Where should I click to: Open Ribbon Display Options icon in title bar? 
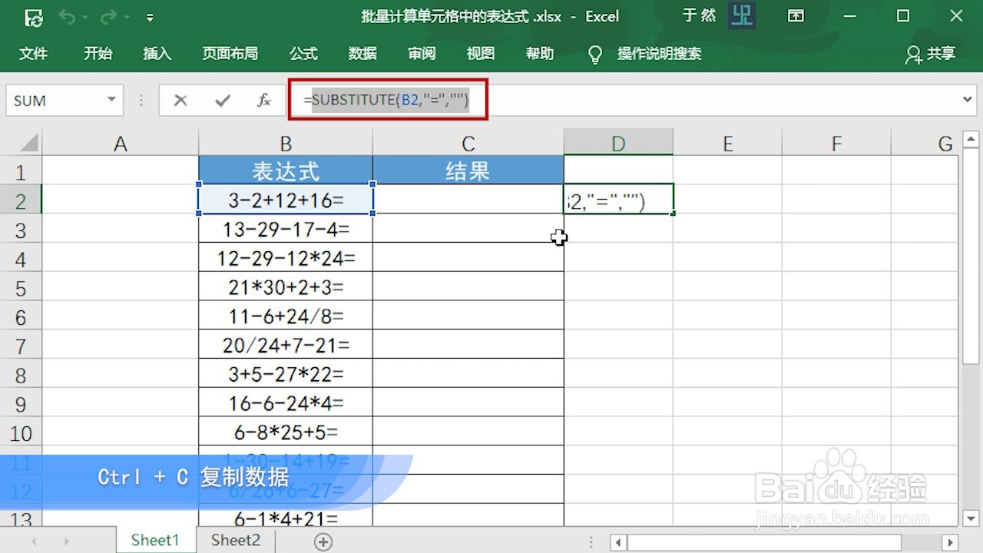pyautogui.click(x=796, y=15)
